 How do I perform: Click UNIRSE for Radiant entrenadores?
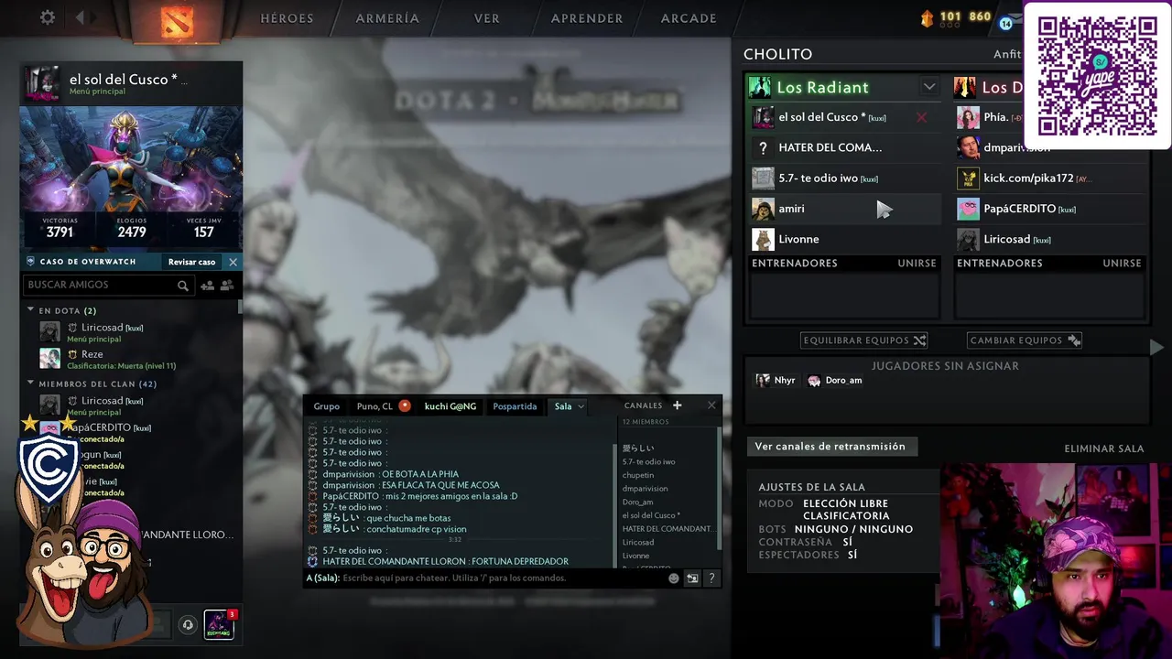click(x=917, y=263)
